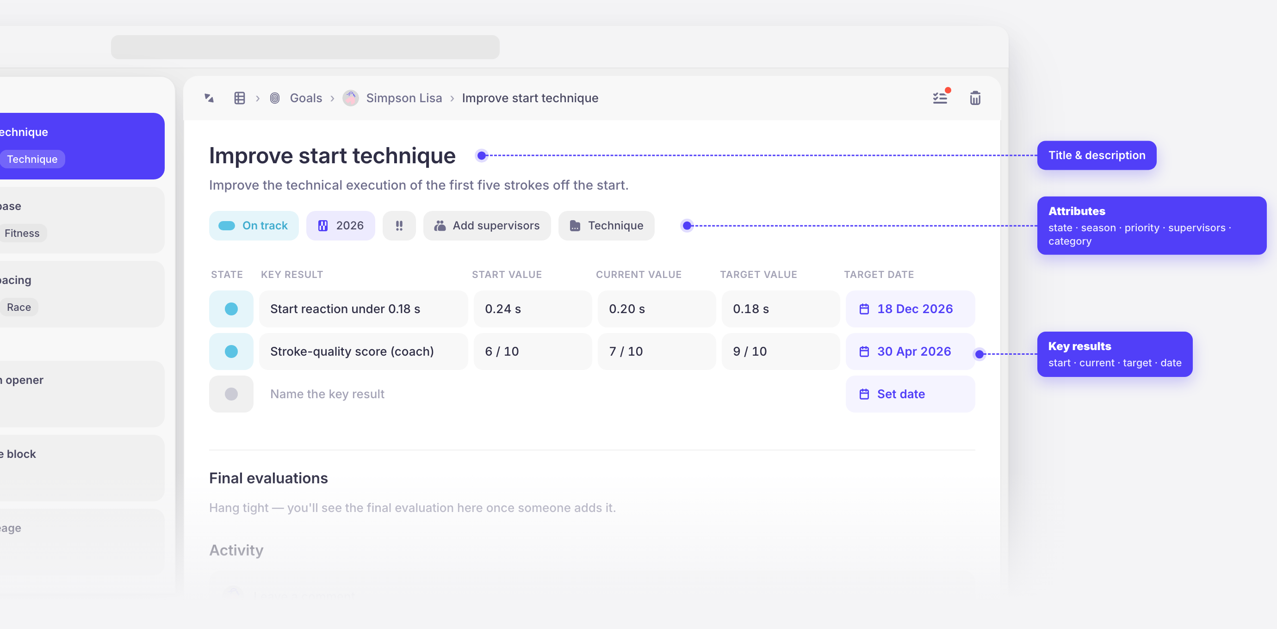Viewport: 1277px width, 629px height.
Task: Click the CURRENT VALUE column header
Action: coord(638,275)
